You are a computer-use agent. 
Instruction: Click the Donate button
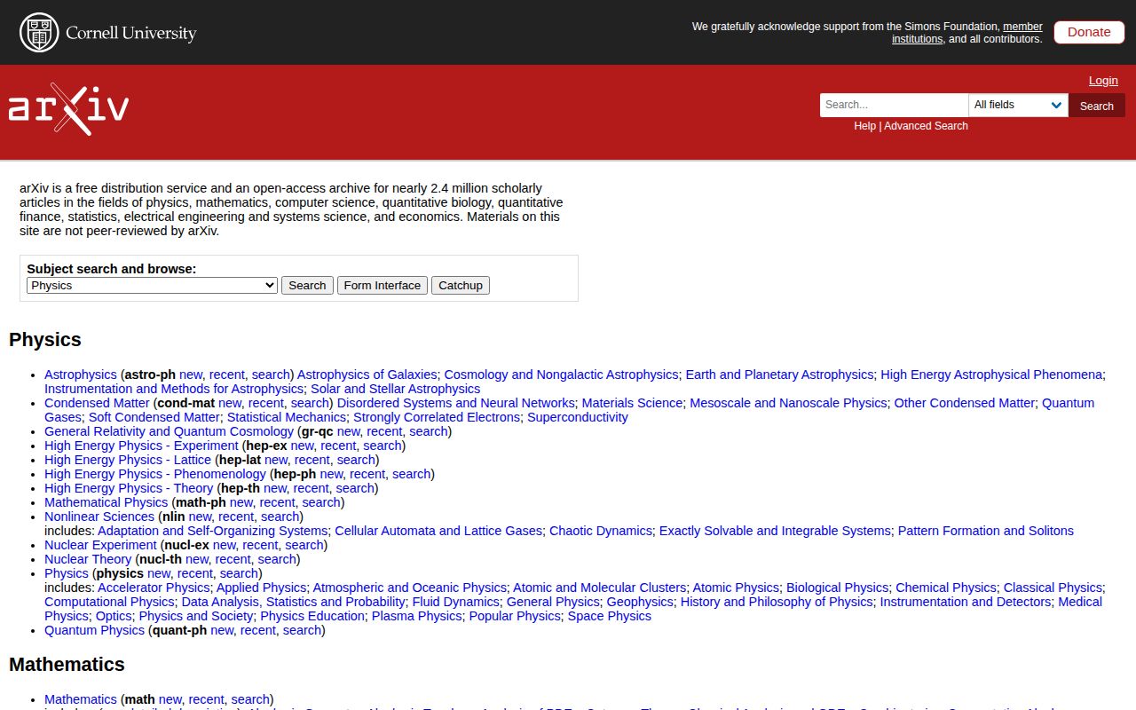coord(1089,31)
